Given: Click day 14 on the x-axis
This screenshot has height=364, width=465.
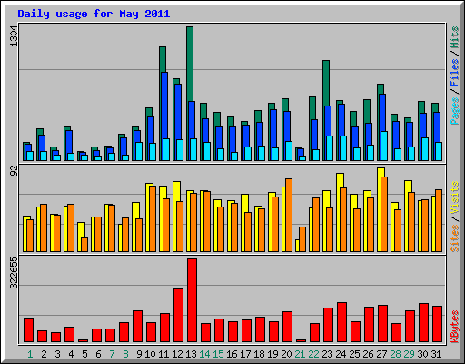Looking at the screenshot, I should [x=204, y=354].
